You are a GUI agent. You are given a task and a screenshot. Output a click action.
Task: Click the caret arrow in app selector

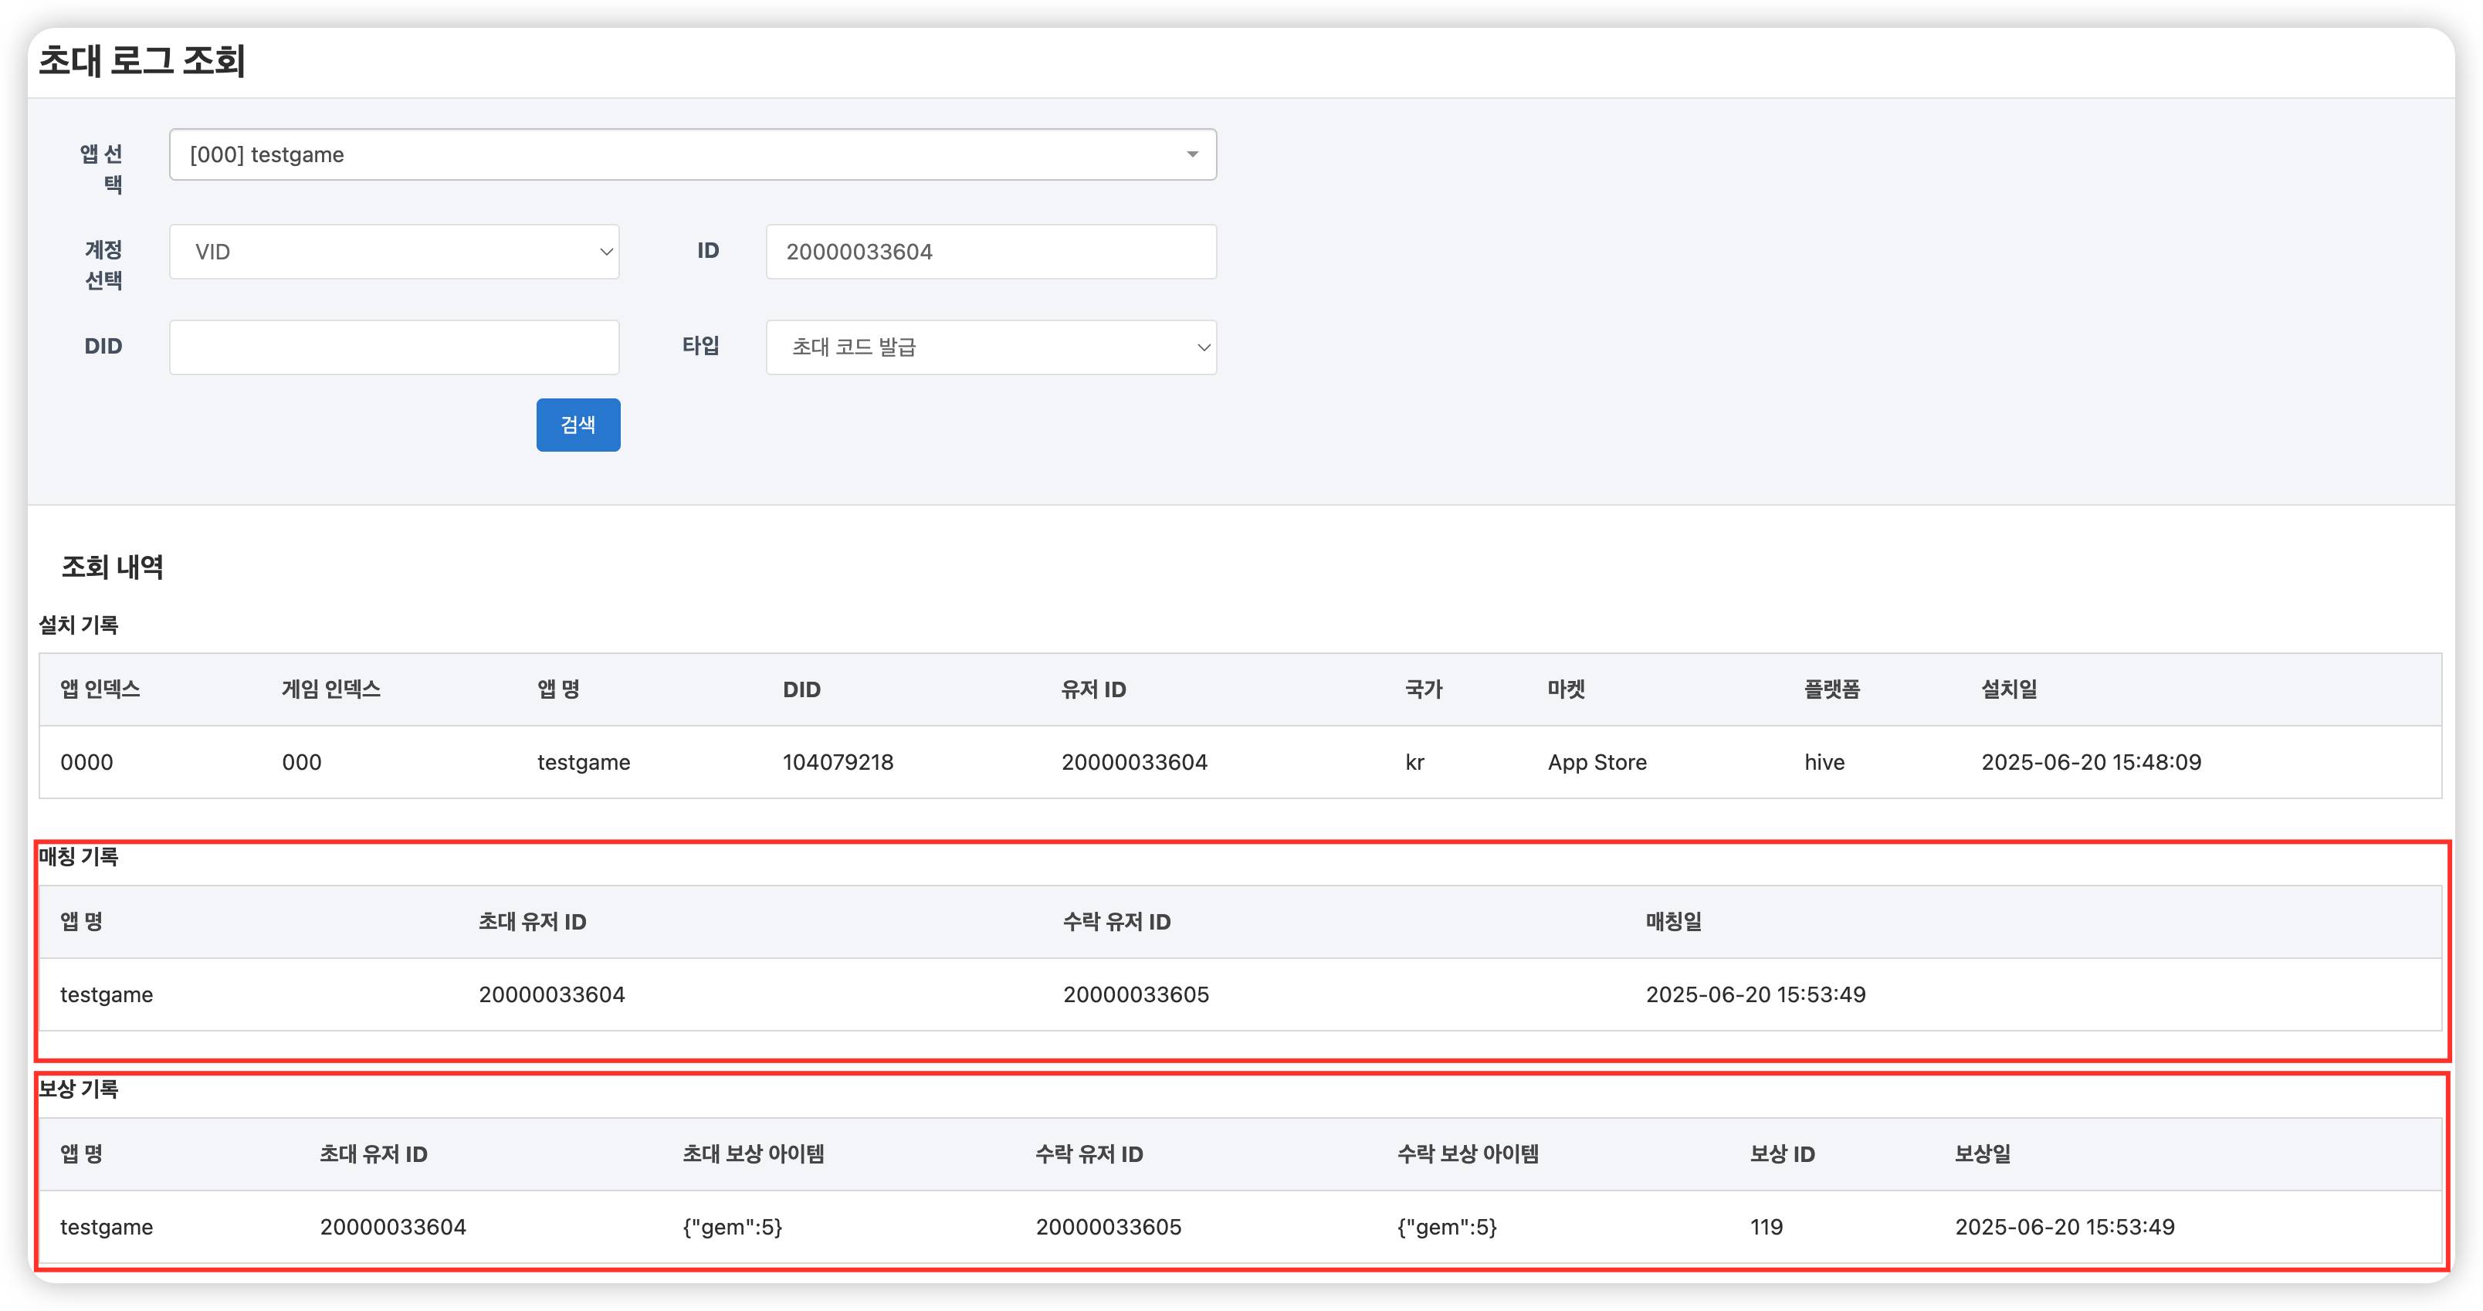click(1192, 154)
